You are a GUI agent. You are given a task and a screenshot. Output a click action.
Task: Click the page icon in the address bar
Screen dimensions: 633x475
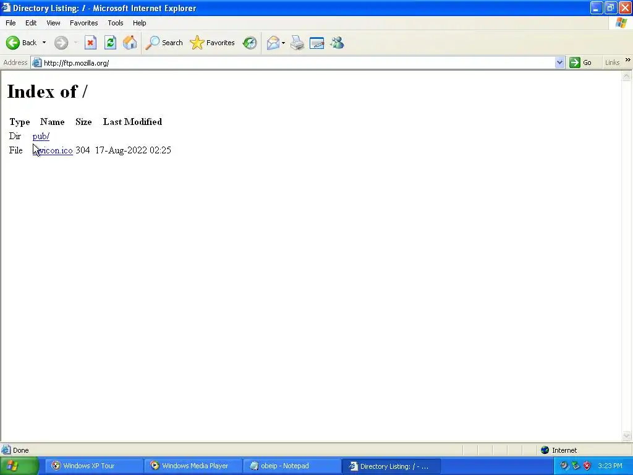(36, 62)
